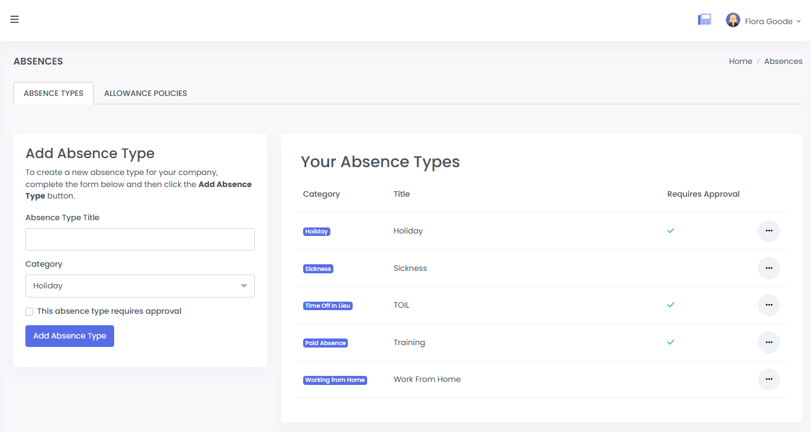This screenshot has height=432, width=811.
Task: Click Flora Goode's profile avatar
Action: (732, 21)
